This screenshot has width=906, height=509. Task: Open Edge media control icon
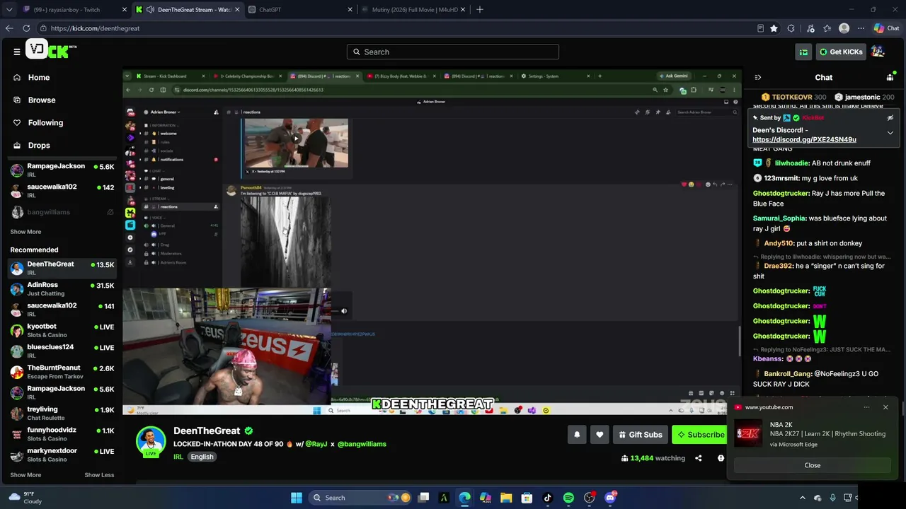click(x=809, y=28)
